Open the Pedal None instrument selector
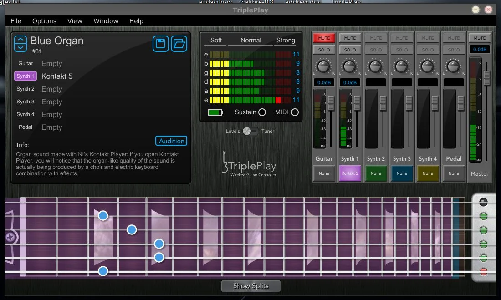Image resolution: width=501 pixels, height=300 pixels. [x=454, y=173]
